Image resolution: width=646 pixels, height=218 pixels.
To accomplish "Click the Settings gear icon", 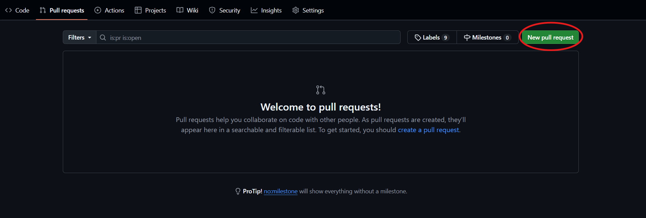I will pyautogui.click(x=296, y=10).
